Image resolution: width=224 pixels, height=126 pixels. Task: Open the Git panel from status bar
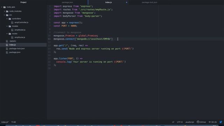pos(213,122)
